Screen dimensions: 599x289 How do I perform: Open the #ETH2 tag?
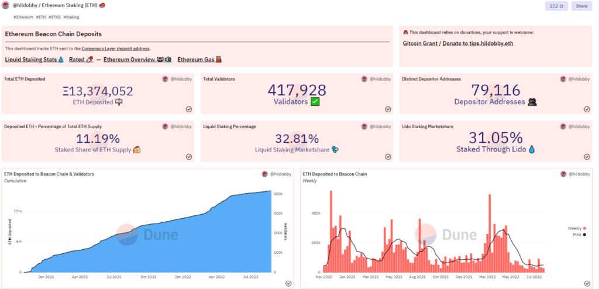pyautogui.click(x=54, y=17)
